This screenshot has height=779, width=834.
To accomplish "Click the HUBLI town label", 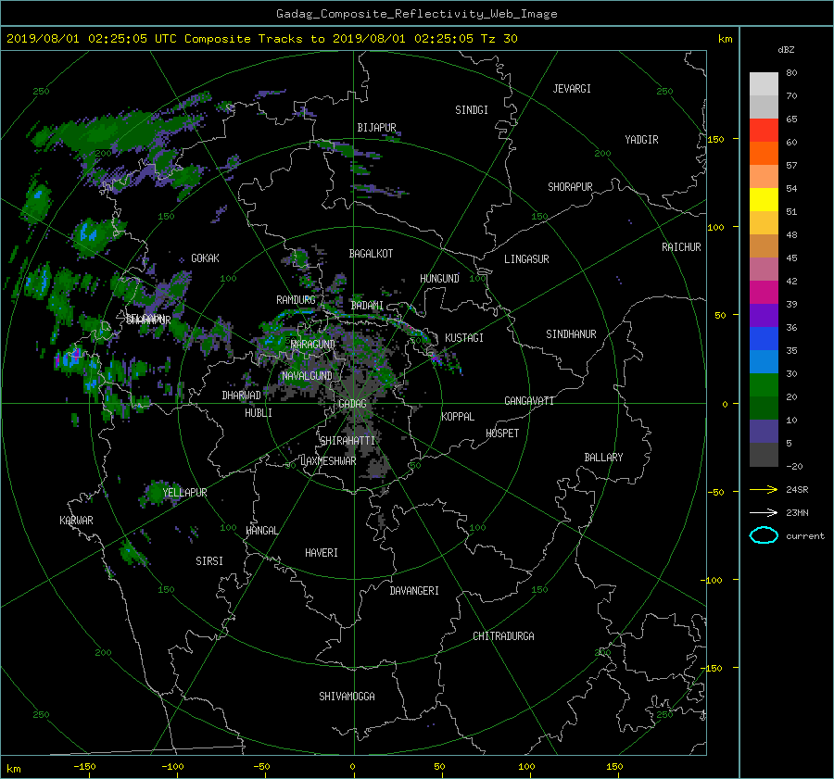I will click(x=258, y=413).
